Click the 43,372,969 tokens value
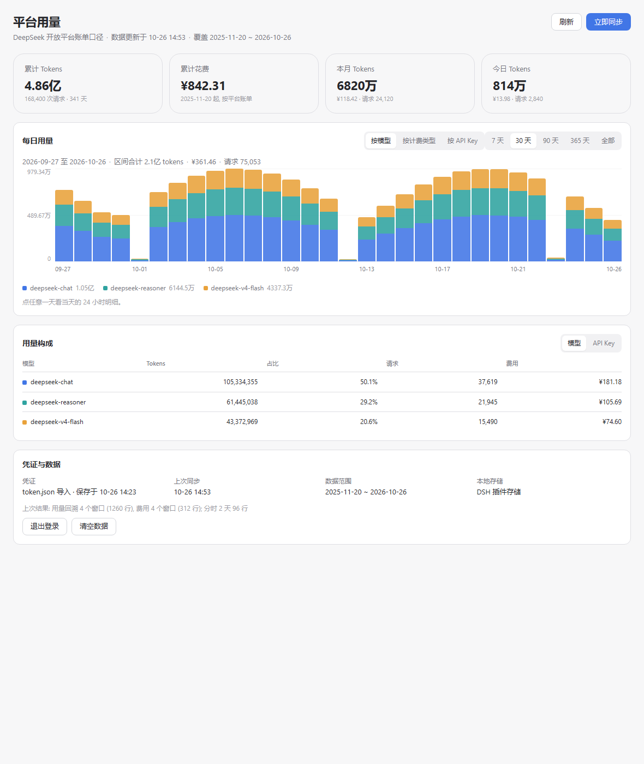 (242, 422)
